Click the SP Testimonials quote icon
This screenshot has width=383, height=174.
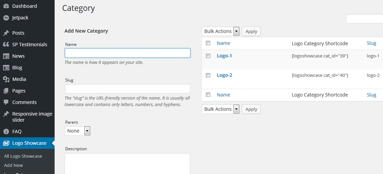coord(6,45)
